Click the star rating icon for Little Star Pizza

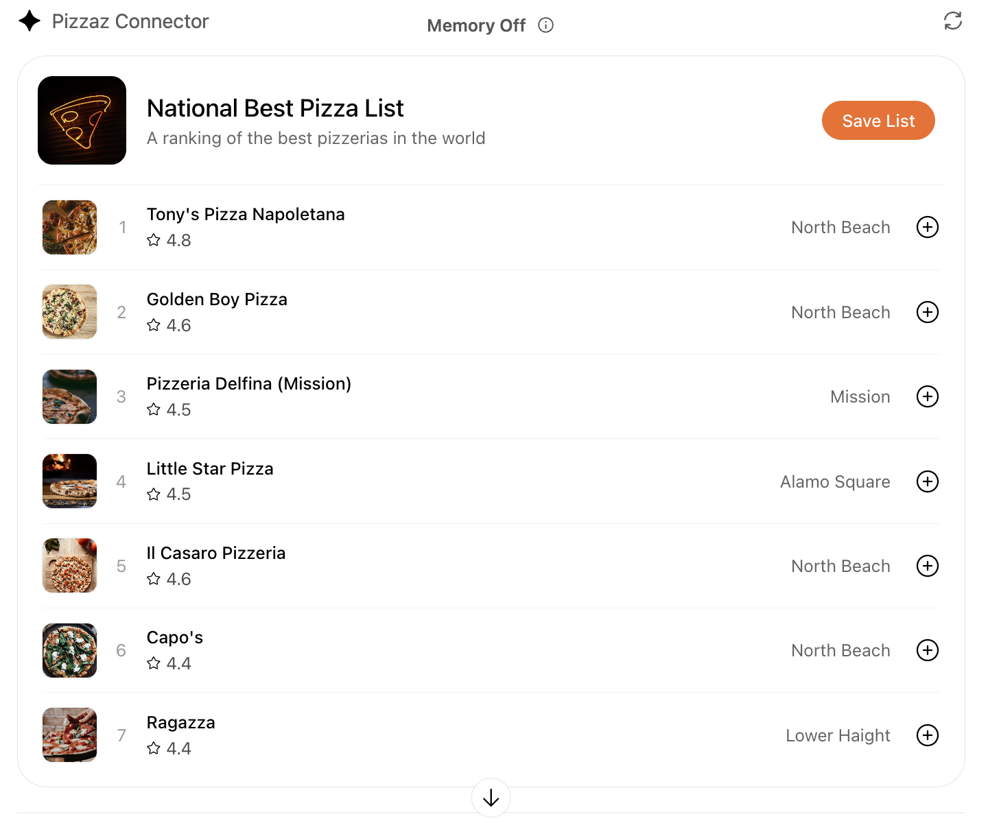(x=154, y=494)
